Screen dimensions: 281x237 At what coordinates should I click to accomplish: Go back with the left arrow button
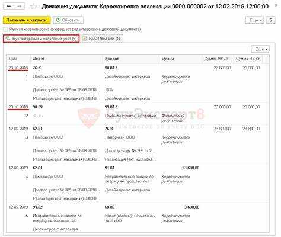9,7
